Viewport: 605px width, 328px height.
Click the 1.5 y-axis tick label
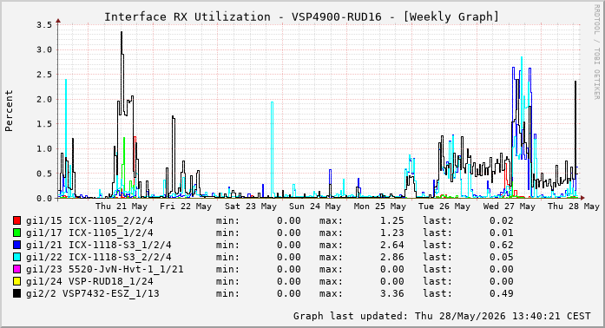point(44,124)
